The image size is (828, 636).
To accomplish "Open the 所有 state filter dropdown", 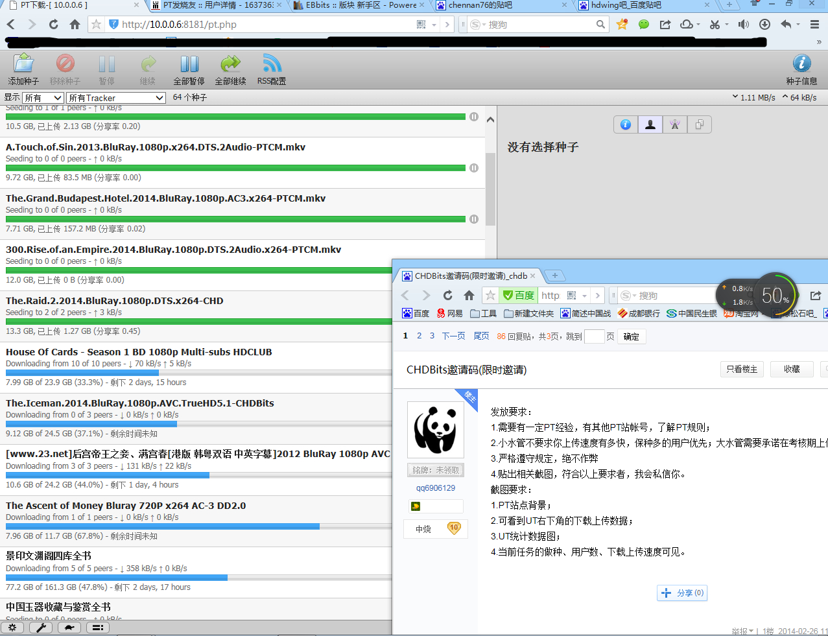I will tap(43, 98).
